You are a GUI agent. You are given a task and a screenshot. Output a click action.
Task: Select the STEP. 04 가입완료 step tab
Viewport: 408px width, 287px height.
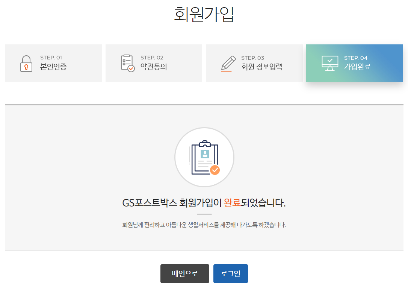355,63
